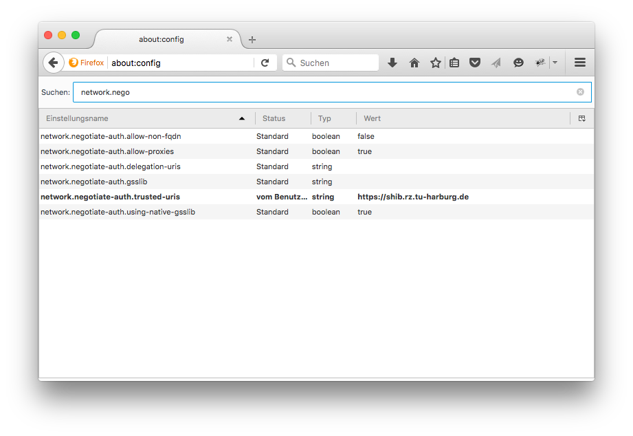Reload the page with the refresh button
This screenshot has height=436, width=633.
tap(265, 63)
